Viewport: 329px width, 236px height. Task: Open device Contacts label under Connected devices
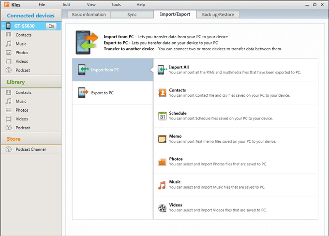[x=24, y=35]
